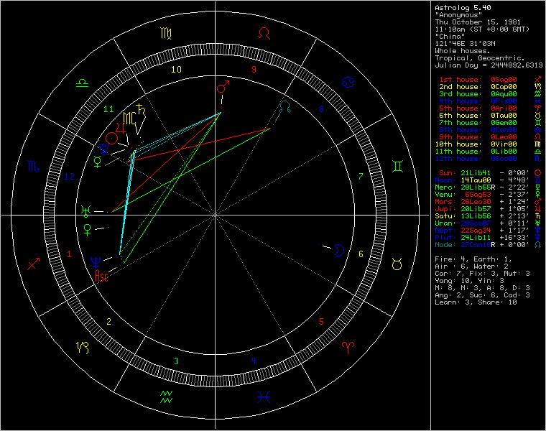Click the 'Fire: 4, Earth: 1,' summary line
546x431 pixels.
(473, 259)
